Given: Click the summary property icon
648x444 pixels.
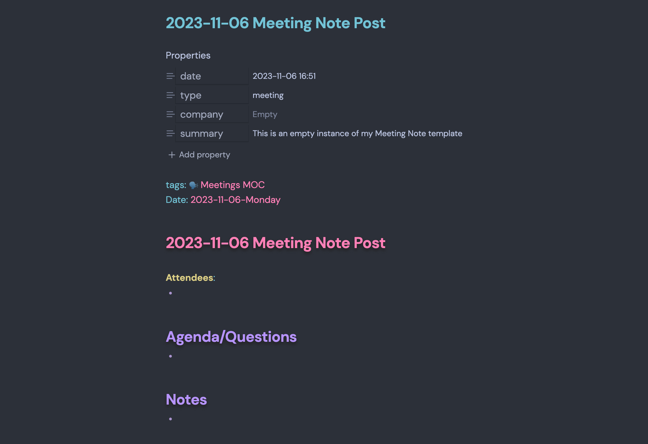Looking at the screenshot, I should [170, 133].
